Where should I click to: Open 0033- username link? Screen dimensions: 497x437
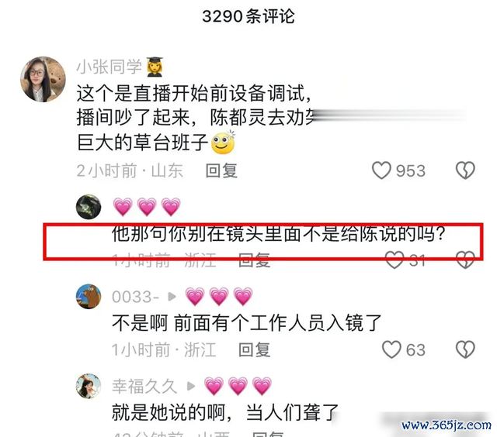(x=135, y=297)
